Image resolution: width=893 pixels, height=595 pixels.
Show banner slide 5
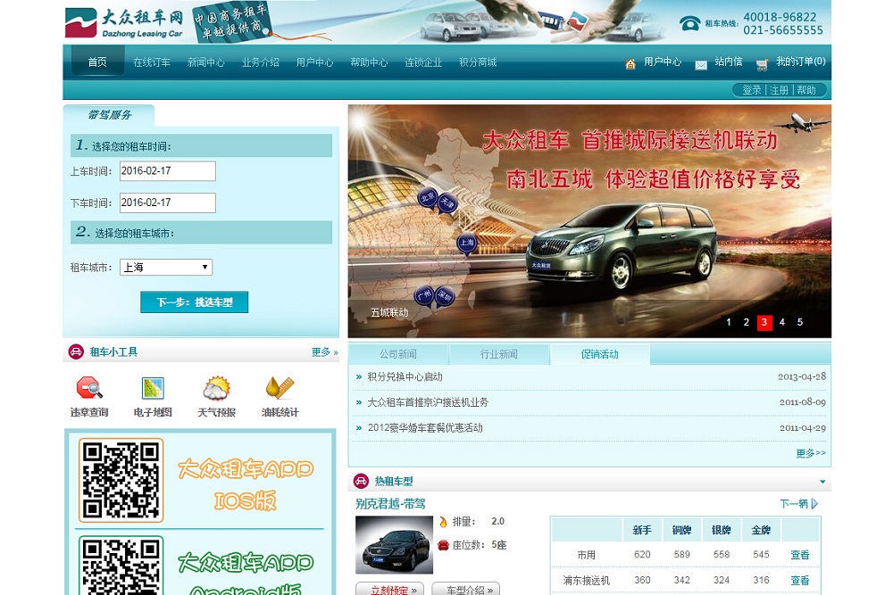click(799, 322)
